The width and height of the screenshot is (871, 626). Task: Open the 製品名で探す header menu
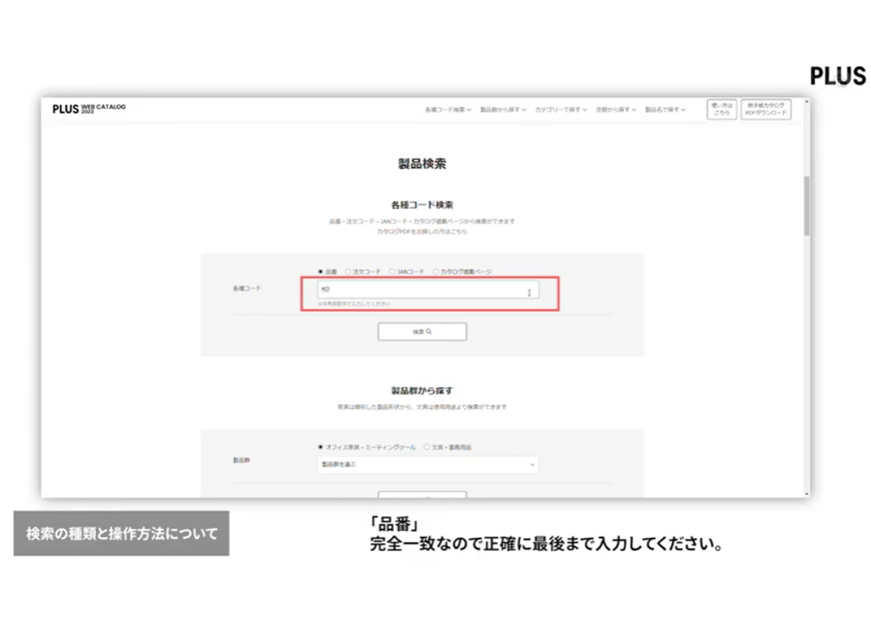[665, 110]
